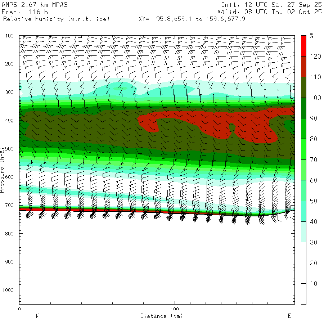Screen dimensions: 324x324
Task: Click the dark green swatch between 90 and 100
Action: pyautogui.click(x=303, y=108)
